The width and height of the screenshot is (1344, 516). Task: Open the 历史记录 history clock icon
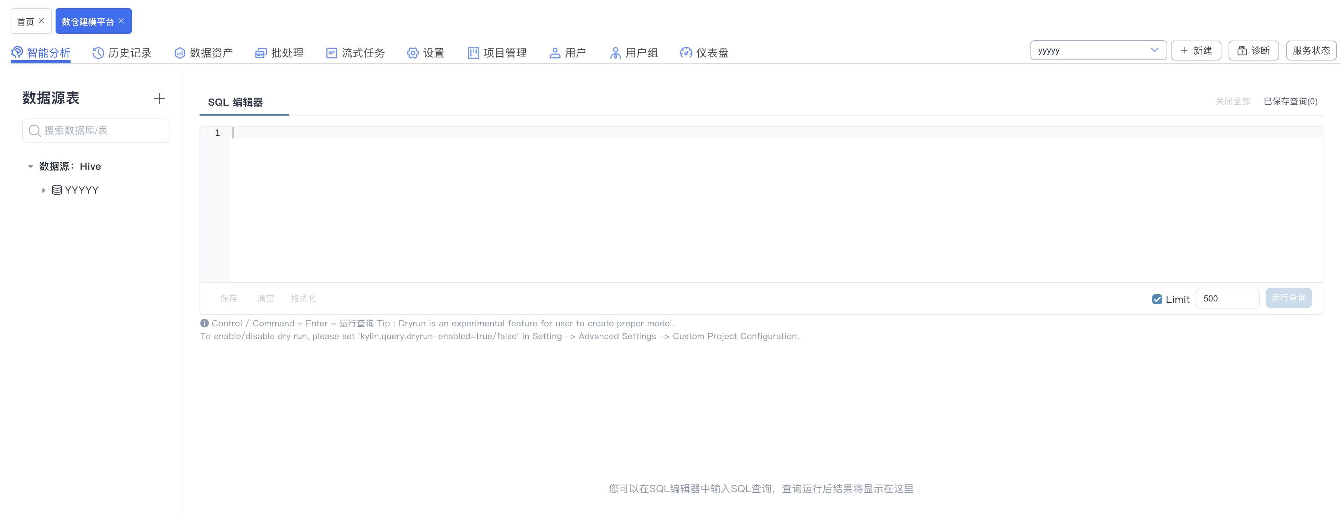[x=98, y=53]
